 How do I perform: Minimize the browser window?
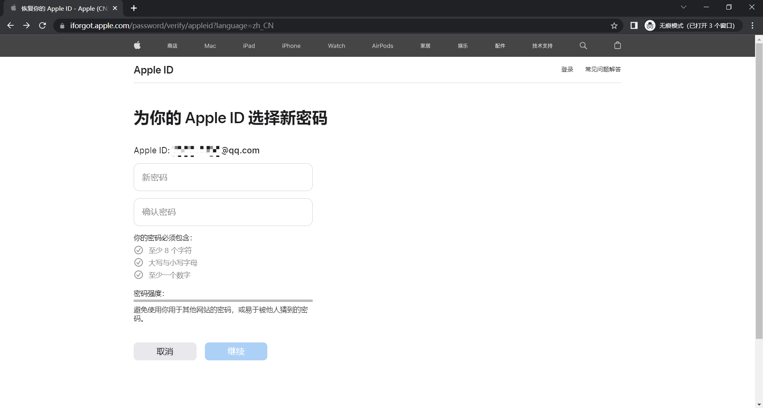coord(706,7)
